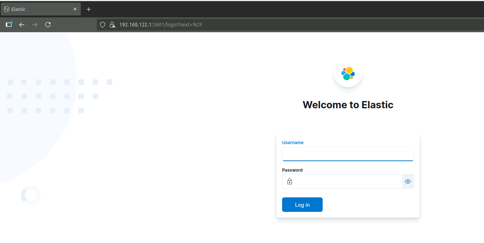Click the Elastic logo above the heading

click(x=348, y=73)
